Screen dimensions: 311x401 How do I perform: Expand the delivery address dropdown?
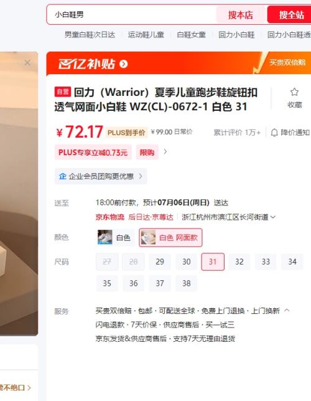[273, 217]
